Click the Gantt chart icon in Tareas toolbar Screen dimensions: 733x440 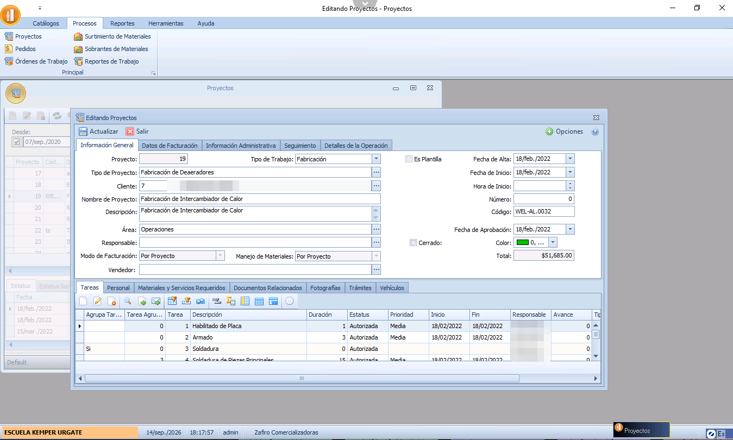pyautogui.click(x=216, y=301)
